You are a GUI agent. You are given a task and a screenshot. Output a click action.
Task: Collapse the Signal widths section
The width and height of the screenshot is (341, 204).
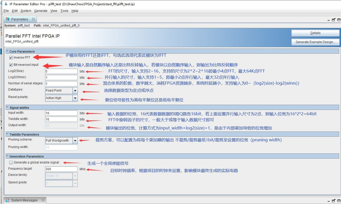[x=7, y=108]
